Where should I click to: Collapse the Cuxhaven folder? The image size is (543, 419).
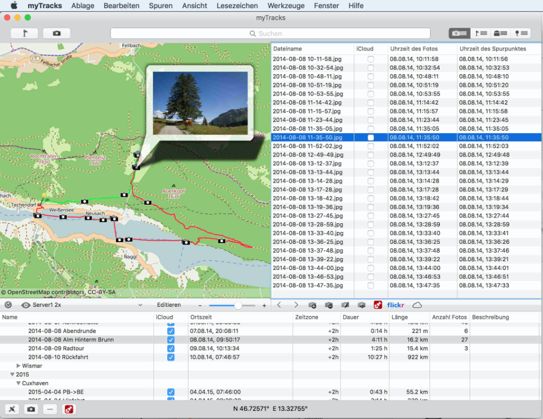(x=18, y=383)
